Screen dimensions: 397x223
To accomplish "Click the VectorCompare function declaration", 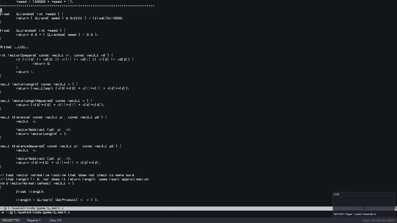I will (56, 55).
